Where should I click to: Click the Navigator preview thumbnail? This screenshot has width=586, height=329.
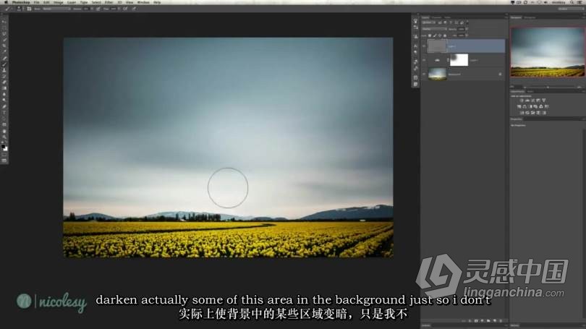point(548,52)
